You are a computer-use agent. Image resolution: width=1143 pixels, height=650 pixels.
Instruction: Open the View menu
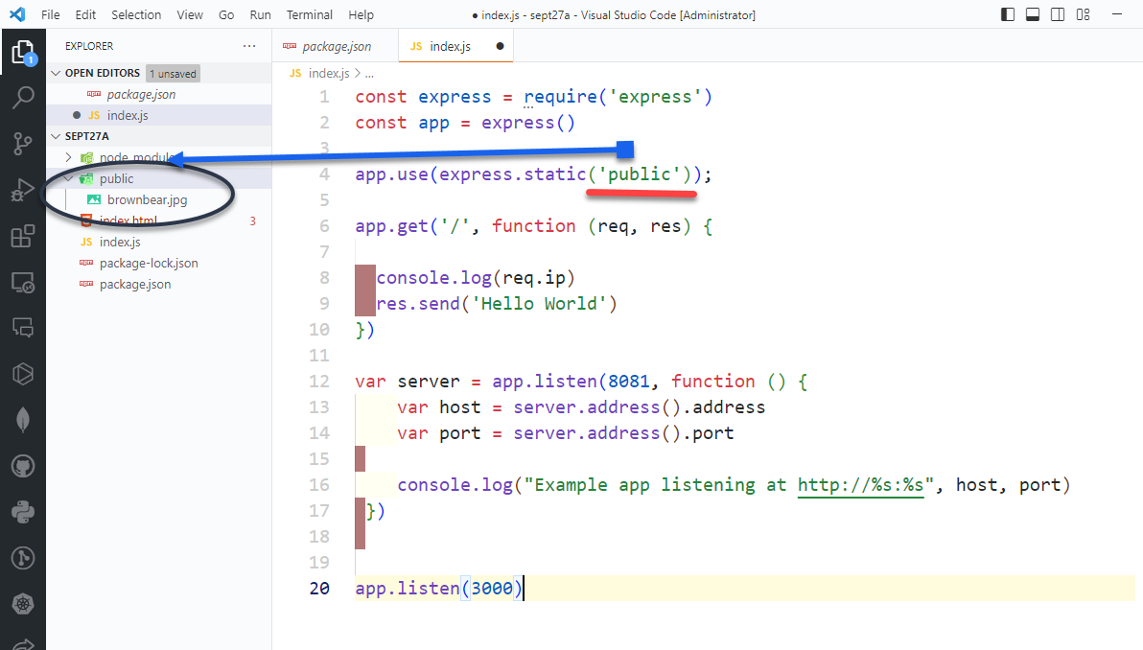[190, 14]
